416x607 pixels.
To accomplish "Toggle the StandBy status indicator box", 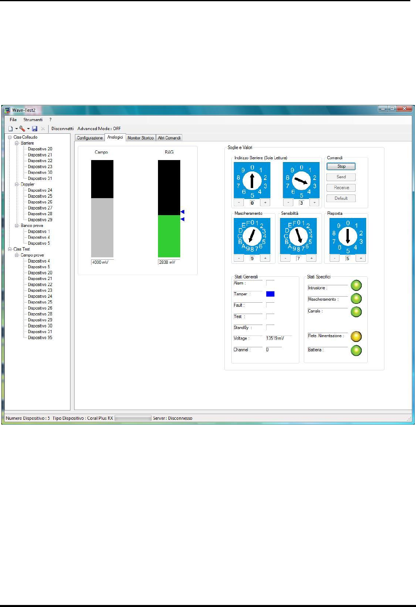I will click(x=270, y=327).
